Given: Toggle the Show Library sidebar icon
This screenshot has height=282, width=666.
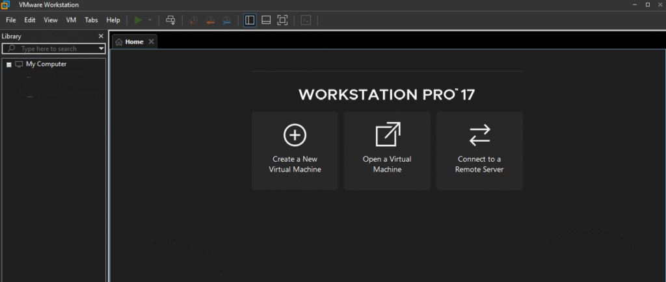Looking at the screenshot, I should tap(250, 20).
